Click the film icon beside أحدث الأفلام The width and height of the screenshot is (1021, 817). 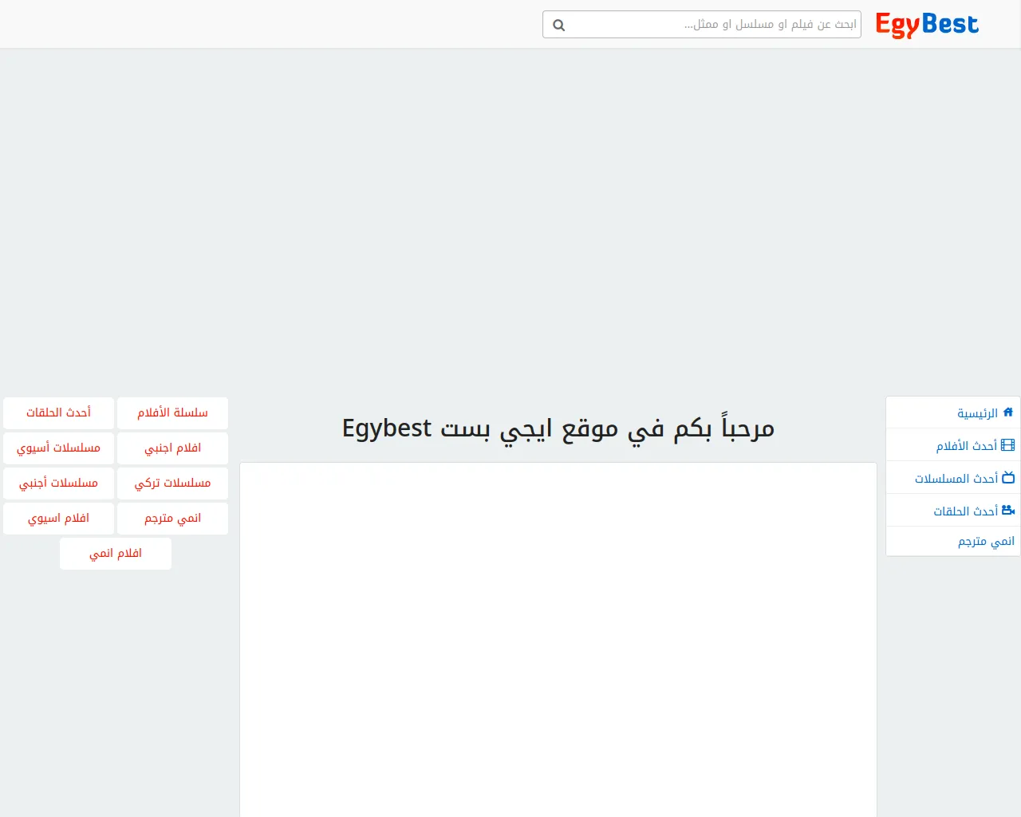click(1008, 445)
